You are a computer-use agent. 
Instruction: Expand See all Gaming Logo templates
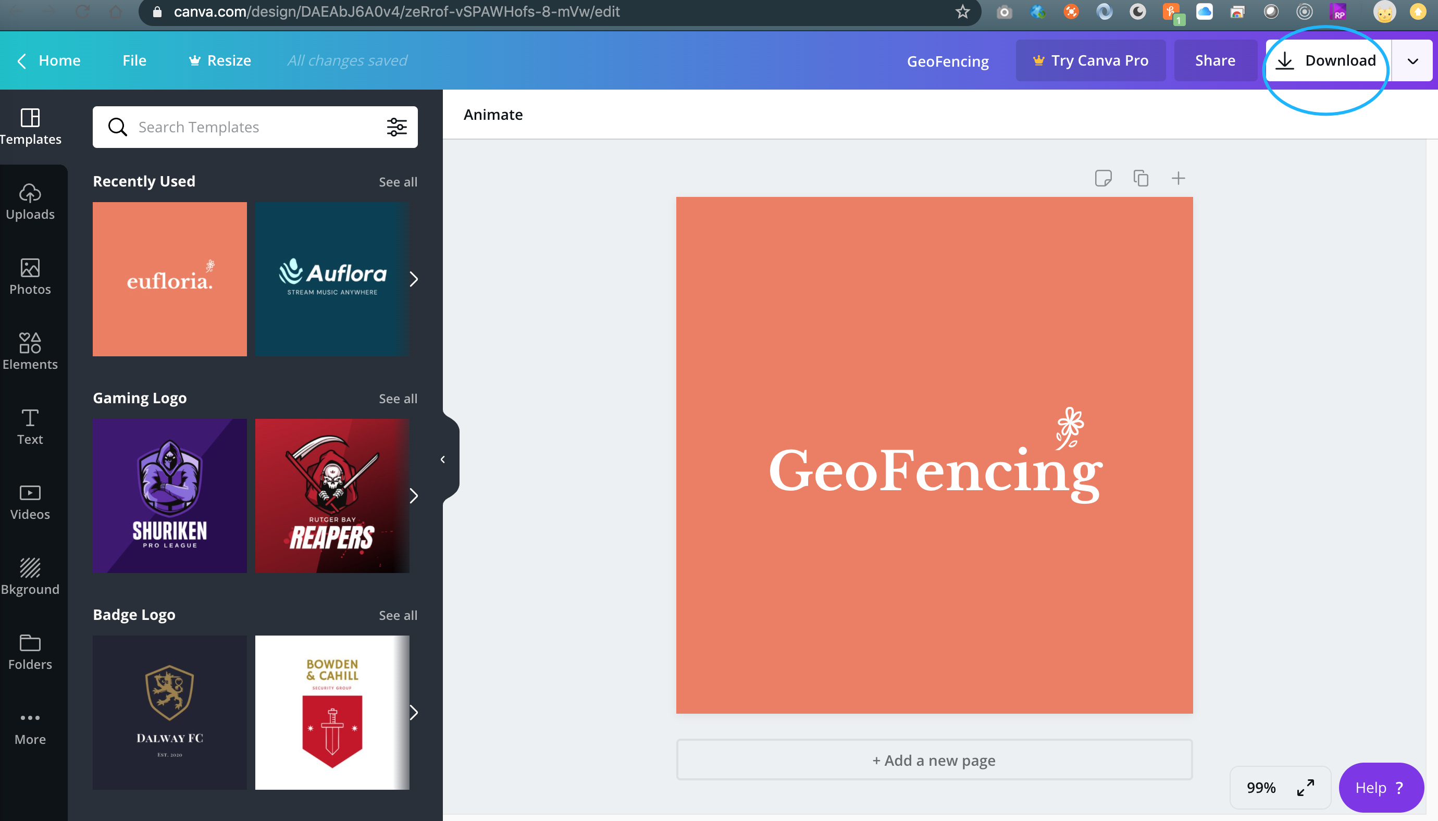pos(397,398)
